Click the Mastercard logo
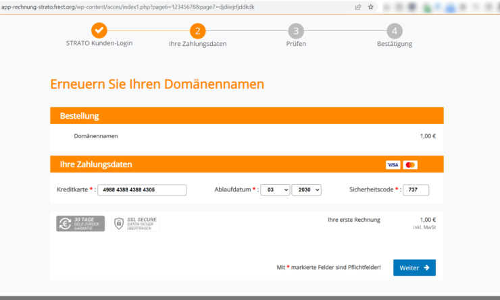 (x=410, y=164)
